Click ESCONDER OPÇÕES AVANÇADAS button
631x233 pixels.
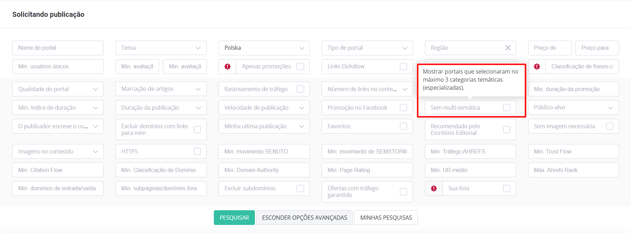click(x=304, y=218)
